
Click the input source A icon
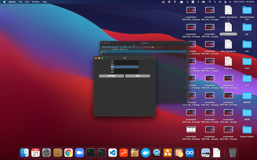tap(193, 2)
